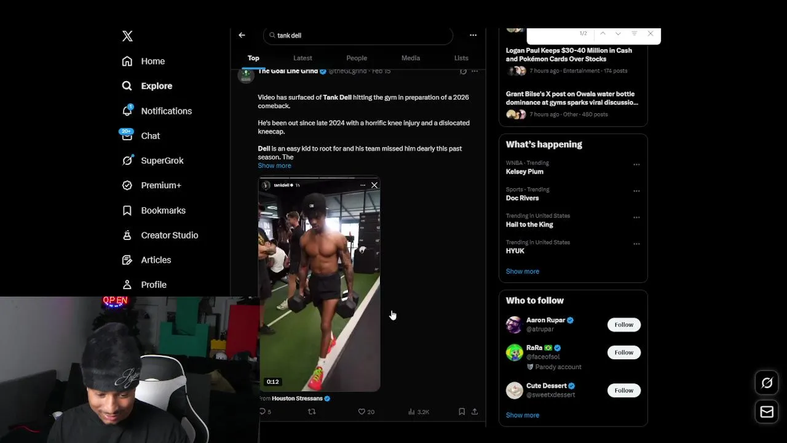Expand post text with Show more
787x443 pixels.
274,166
